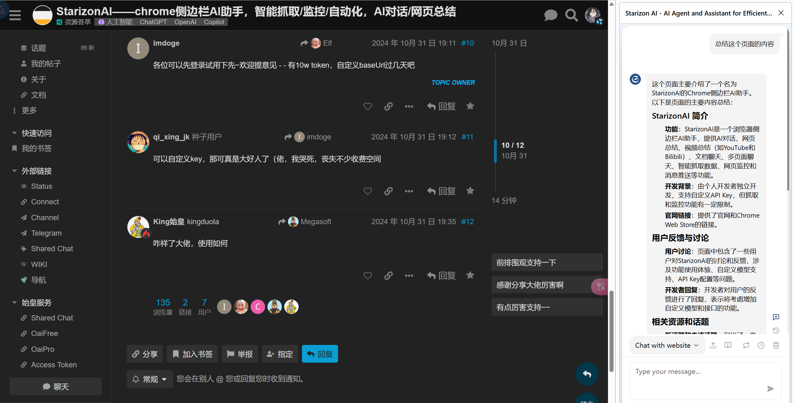Select quick reply 前排围观支持一下
Screen dimensions: 795x403
click(x=547, y=263)
